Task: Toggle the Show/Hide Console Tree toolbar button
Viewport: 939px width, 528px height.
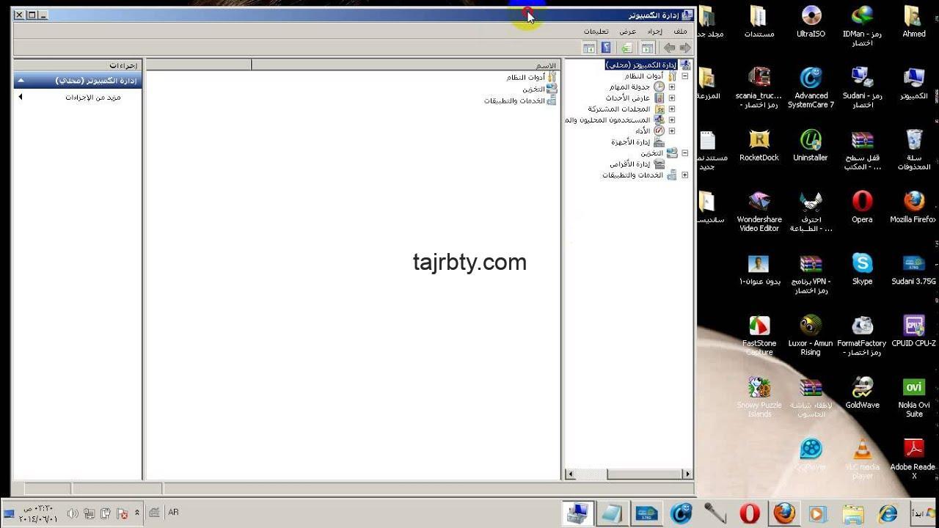Action: tap(647, 48)
